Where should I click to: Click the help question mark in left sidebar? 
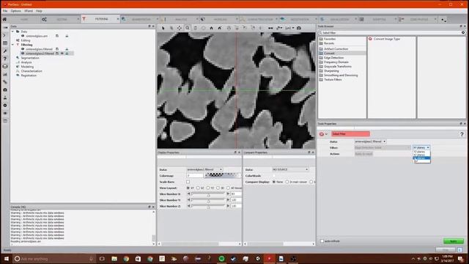point(5,59)
